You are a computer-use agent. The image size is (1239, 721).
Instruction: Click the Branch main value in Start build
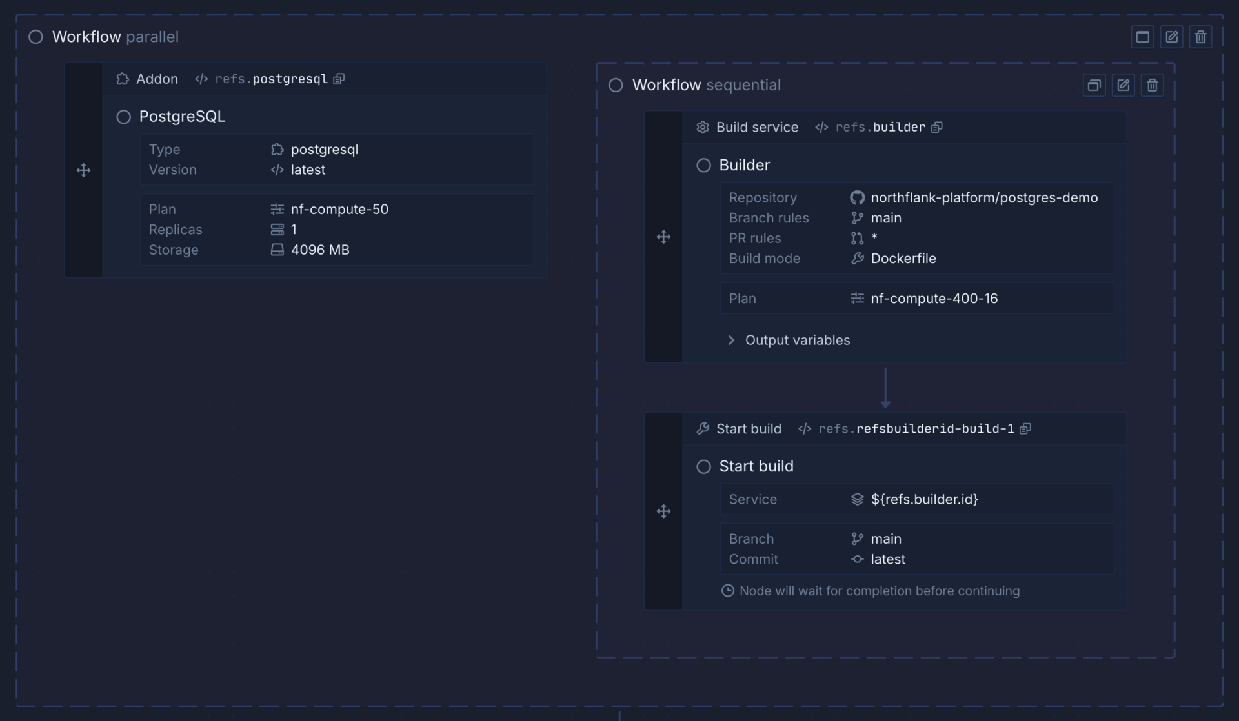tap(886, 538)
